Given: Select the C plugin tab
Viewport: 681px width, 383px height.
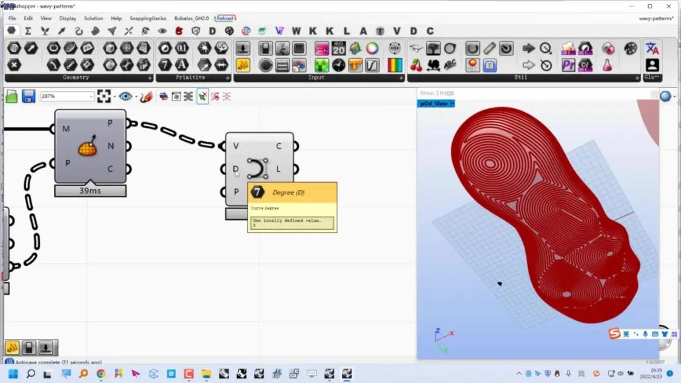Looking at the screenshot, I should tap(430, 31).
